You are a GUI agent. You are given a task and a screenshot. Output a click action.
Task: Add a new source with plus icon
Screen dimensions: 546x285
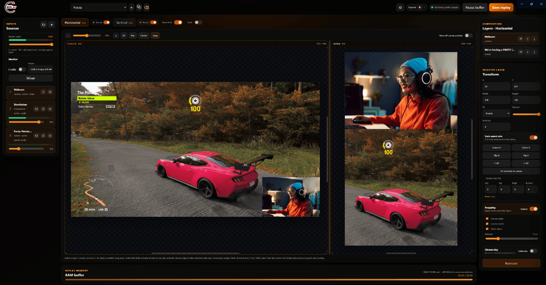[52, 25]
